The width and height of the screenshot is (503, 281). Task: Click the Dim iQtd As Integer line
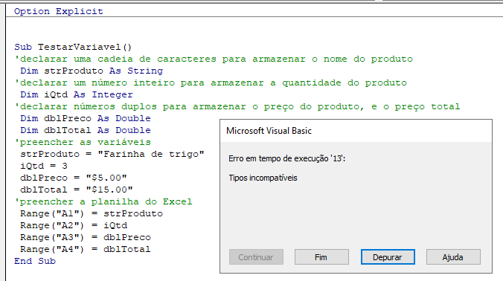[77, 94]
